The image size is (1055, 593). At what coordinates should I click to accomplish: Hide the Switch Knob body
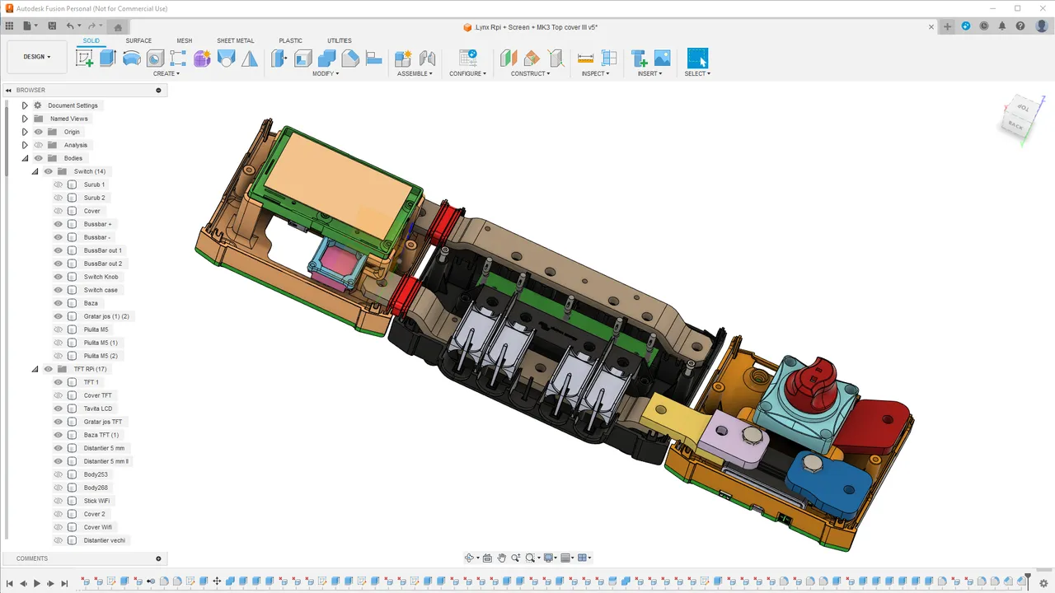click(x=59, y=277)
